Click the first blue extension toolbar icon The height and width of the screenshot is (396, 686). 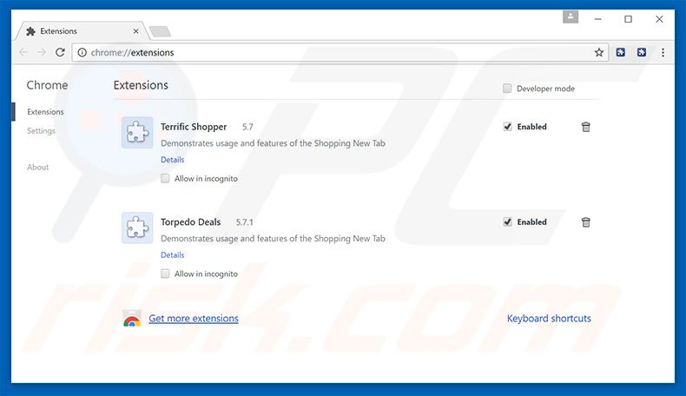click(x=621, y=52)
